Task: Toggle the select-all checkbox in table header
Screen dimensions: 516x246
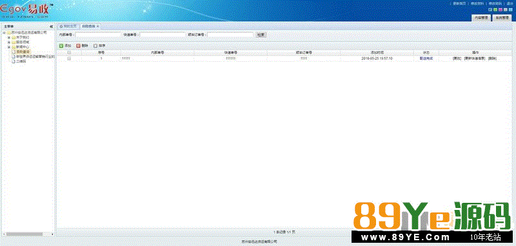Action: (x=69, y=53)
